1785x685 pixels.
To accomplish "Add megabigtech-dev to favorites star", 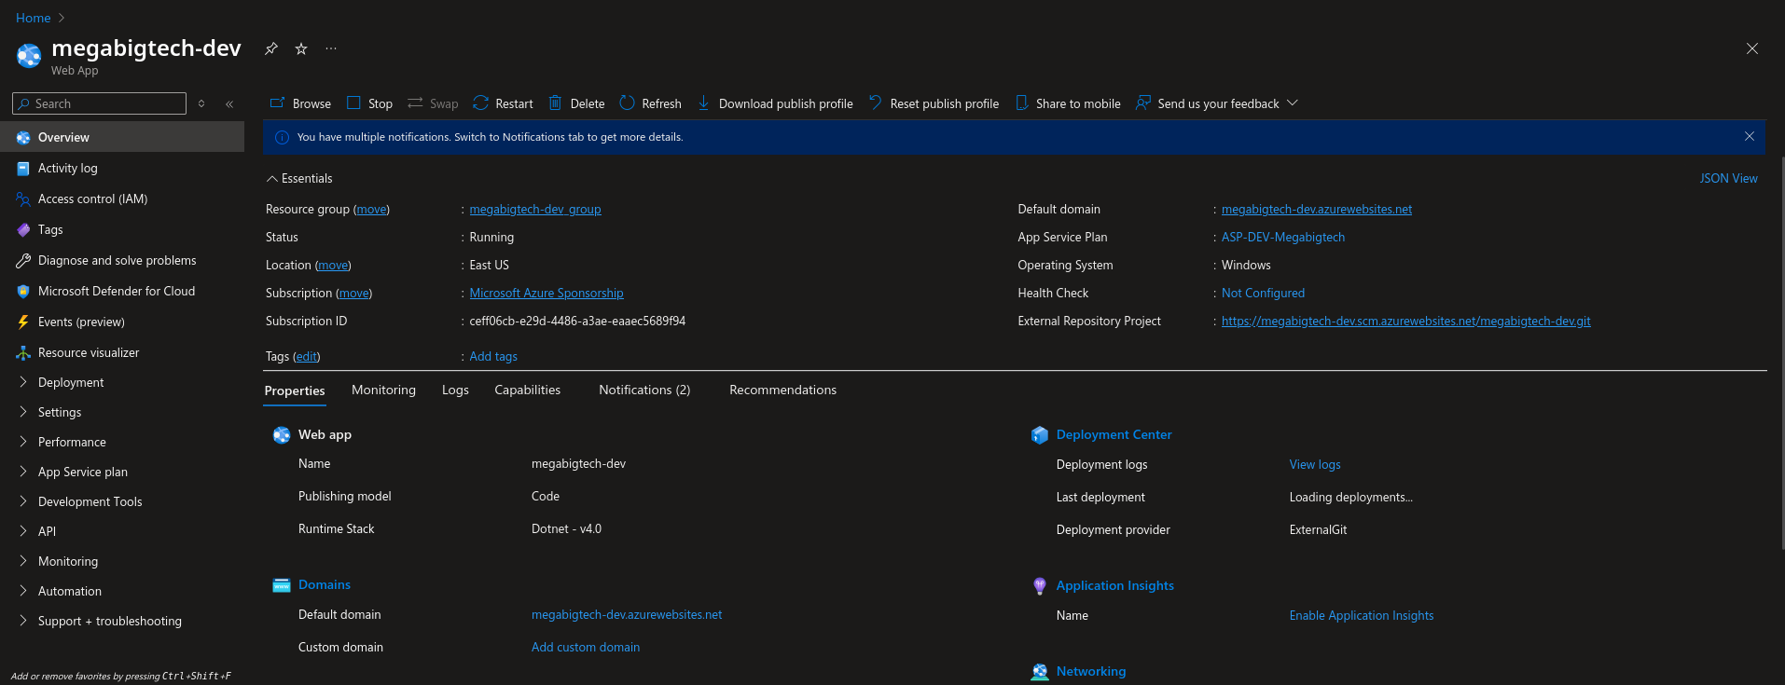I will [x=301, y=48].
